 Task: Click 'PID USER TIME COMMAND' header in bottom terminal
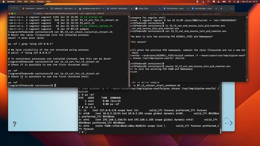coord(100,98)
